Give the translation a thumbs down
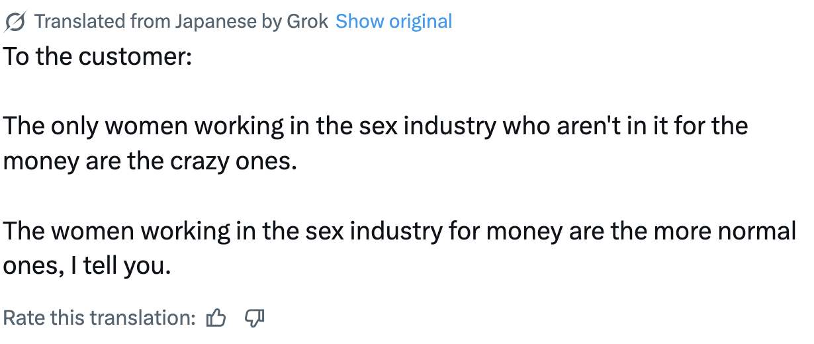Viewport: 814px width, 344px height. click(x=255, y=318)
